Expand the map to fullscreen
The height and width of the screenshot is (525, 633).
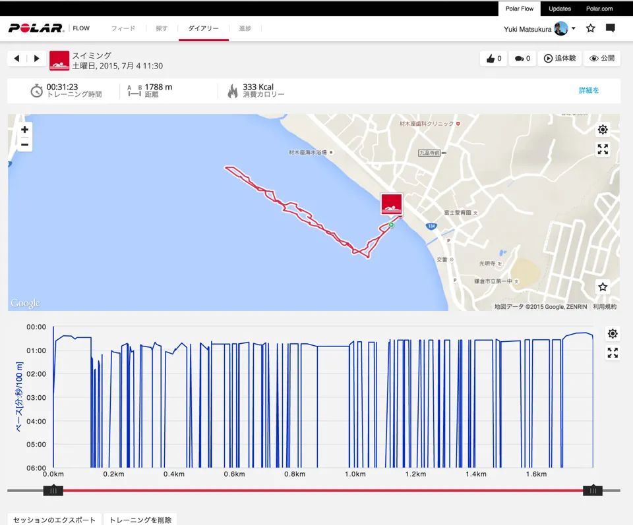603,150
